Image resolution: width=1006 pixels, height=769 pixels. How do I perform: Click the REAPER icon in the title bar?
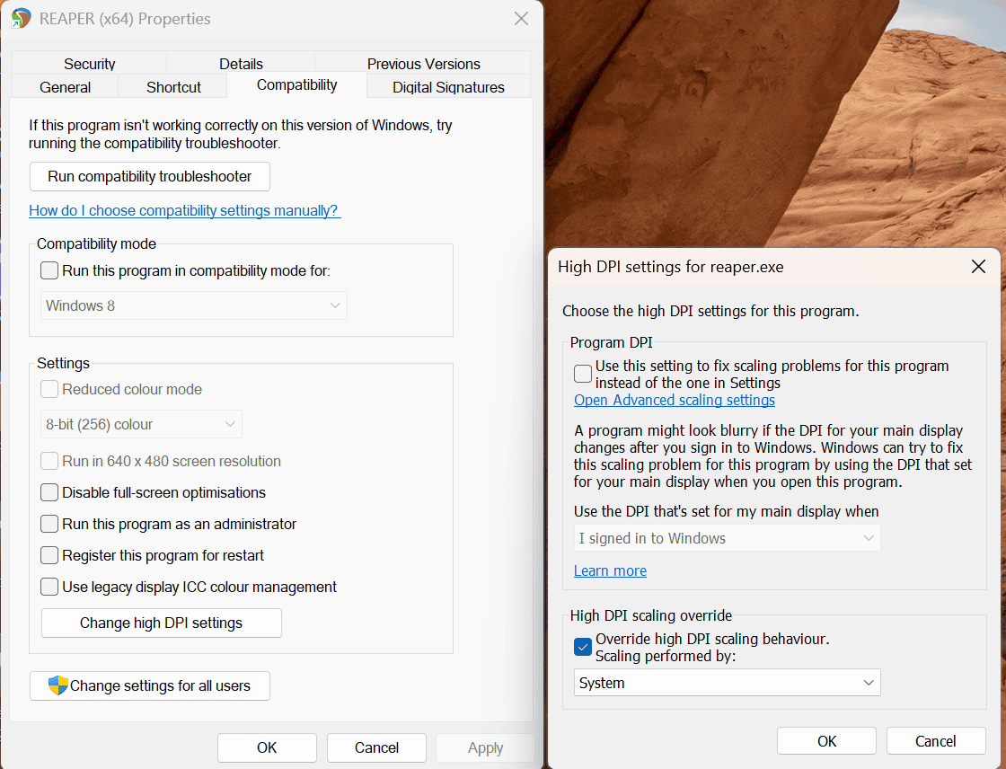[21, 18]
